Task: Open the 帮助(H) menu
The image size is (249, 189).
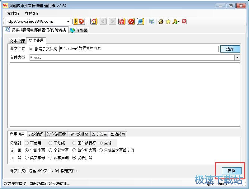Action: click(x=31, y=13)
